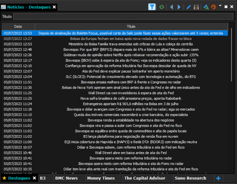Add a new tab with plus icon

[x=218, y=178]
